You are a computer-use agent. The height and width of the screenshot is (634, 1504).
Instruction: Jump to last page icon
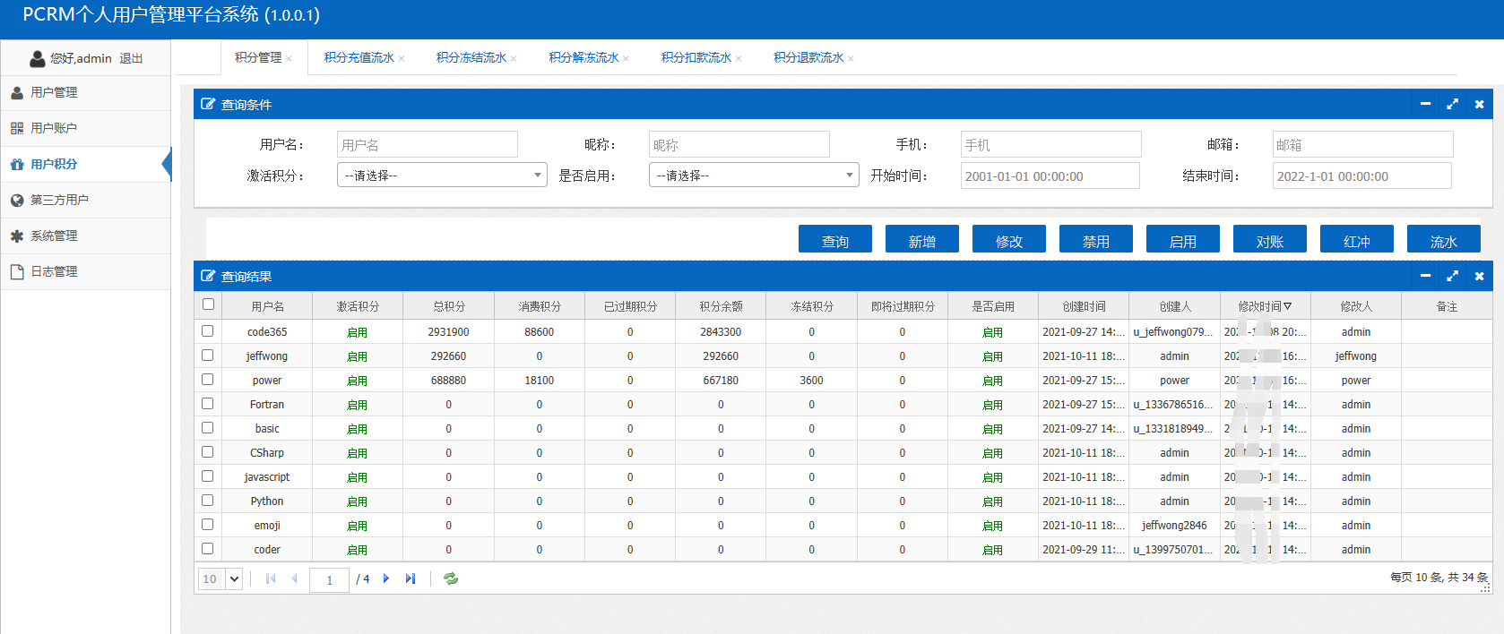411,578
